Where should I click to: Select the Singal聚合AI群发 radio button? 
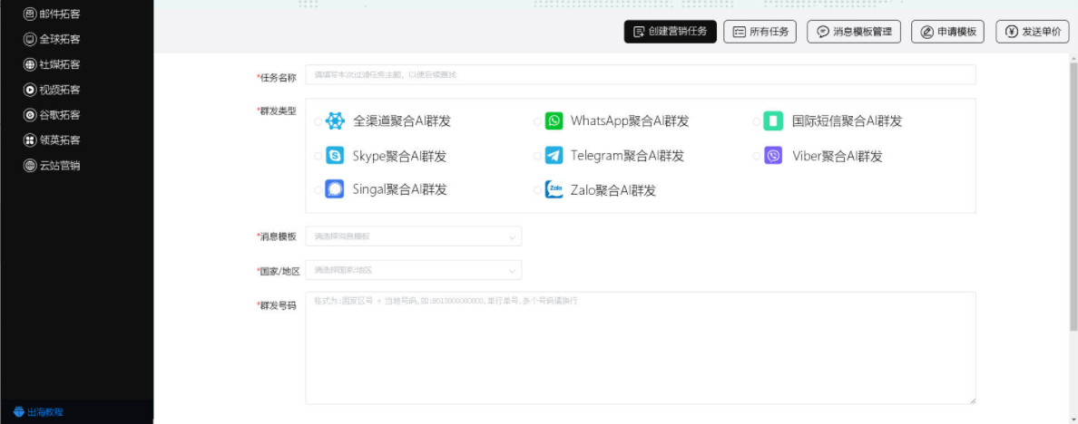point(318,190)
